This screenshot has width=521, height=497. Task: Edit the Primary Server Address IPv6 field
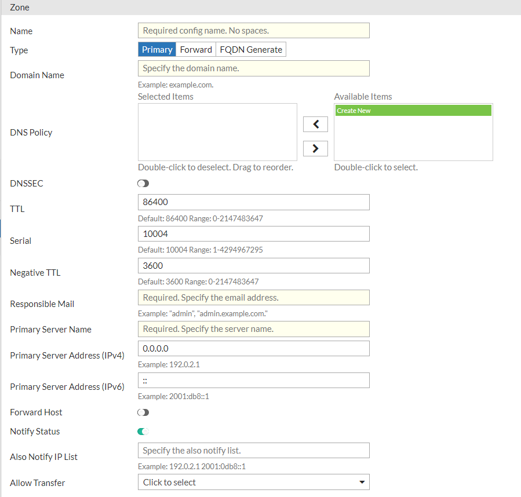point(253,380)
